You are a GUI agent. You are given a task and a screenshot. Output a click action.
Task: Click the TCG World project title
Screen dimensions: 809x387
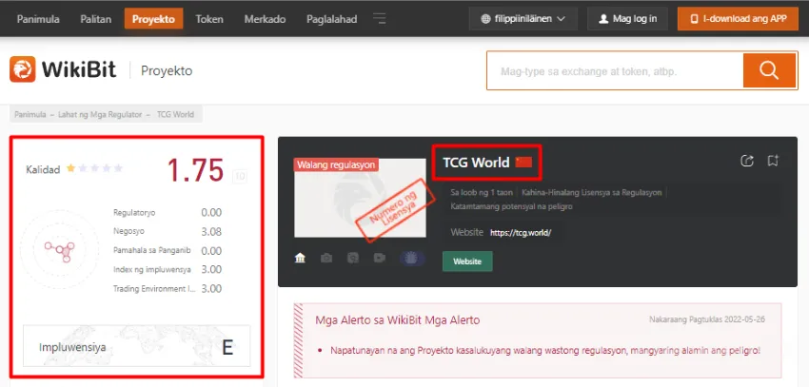(x=476, y=163)
